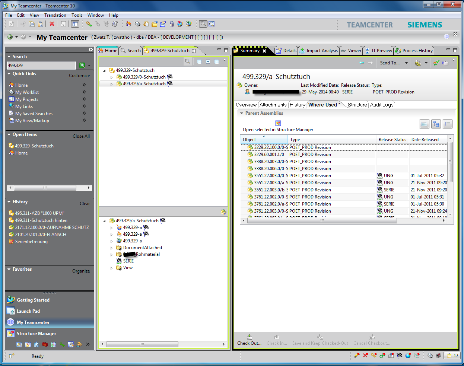
Task: Expand chevron beside My Saved Searches
Action: [x=84, y=113]
